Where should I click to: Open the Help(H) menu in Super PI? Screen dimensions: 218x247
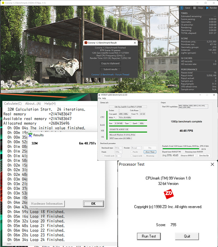50,104
